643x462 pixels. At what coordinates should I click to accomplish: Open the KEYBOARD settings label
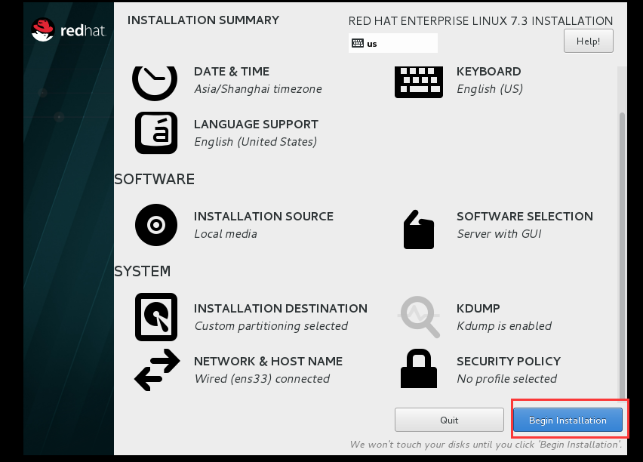[x=489, y=72]
